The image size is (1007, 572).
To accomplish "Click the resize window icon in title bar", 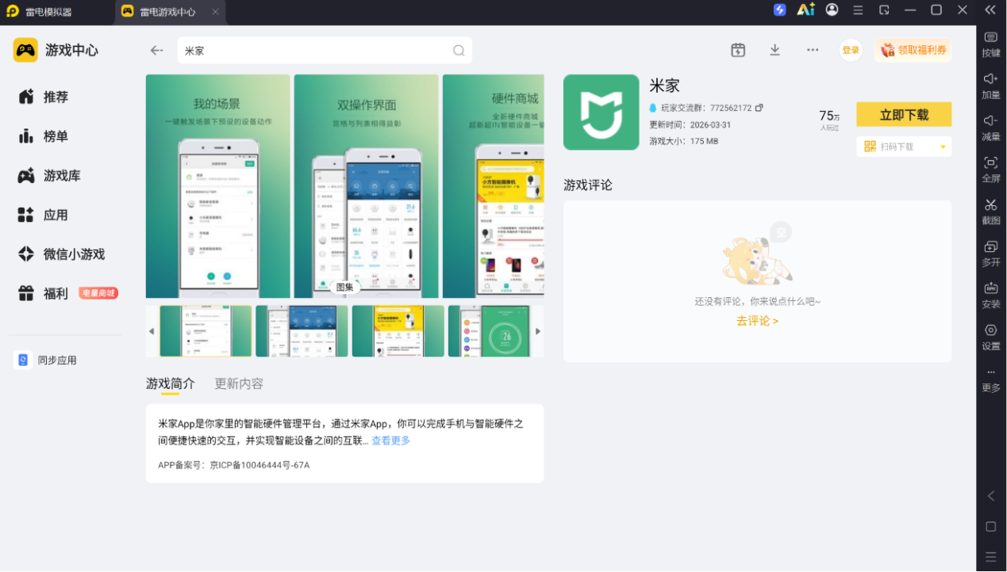I will (884, 10).
